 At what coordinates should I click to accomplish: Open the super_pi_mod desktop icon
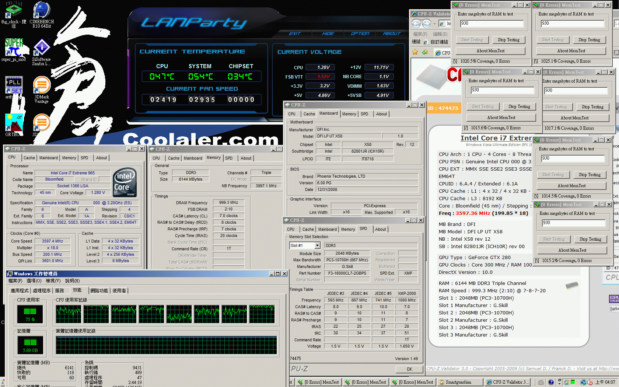click(14, 49)
